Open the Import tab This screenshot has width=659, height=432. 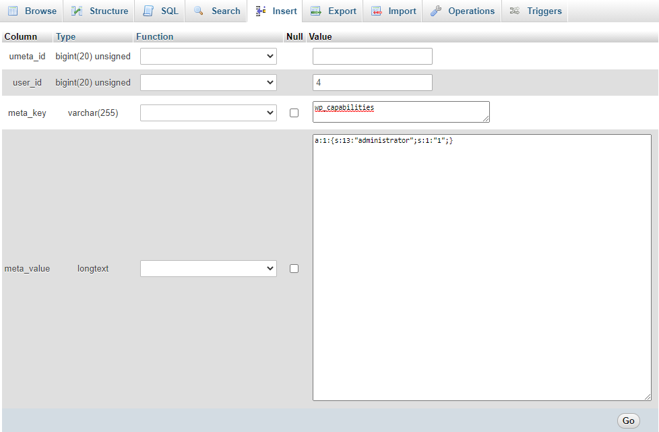click(393, 11)
